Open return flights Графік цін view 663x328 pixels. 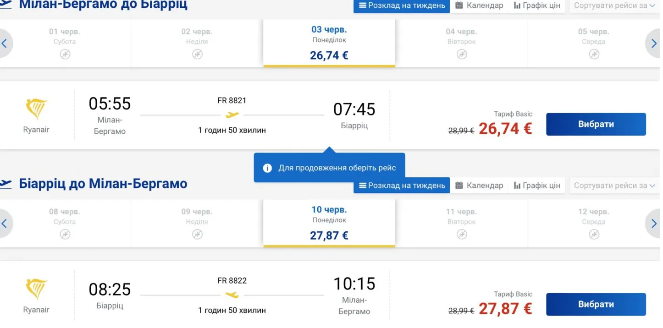pos(537,186)
